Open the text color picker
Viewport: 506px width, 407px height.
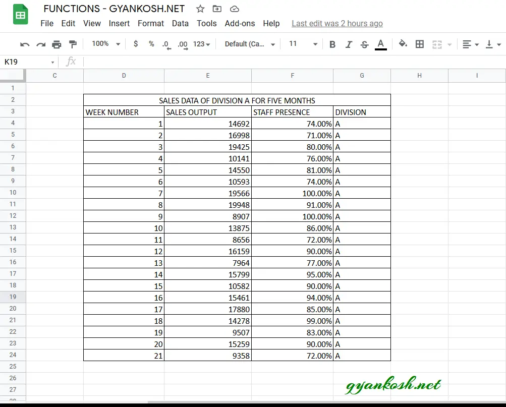pyautogui.click(x=381, y=44)
